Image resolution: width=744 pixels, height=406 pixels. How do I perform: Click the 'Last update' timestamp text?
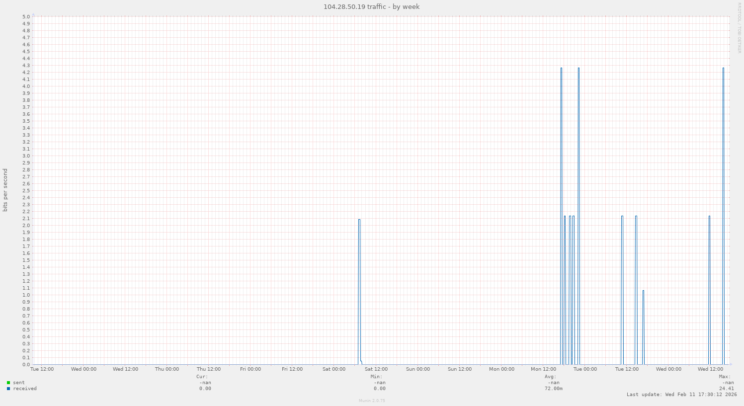click(x=681, y=395)
